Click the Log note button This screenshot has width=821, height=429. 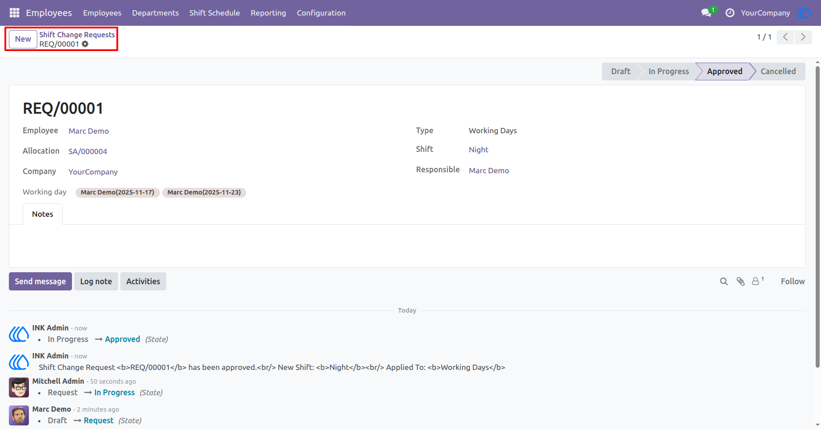96,282
